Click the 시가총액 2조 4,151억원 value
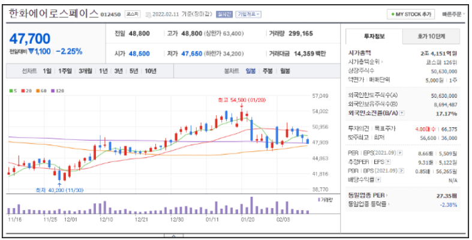Screen dimensions: 472x240 pyautogui.click(x=438, y=53)
